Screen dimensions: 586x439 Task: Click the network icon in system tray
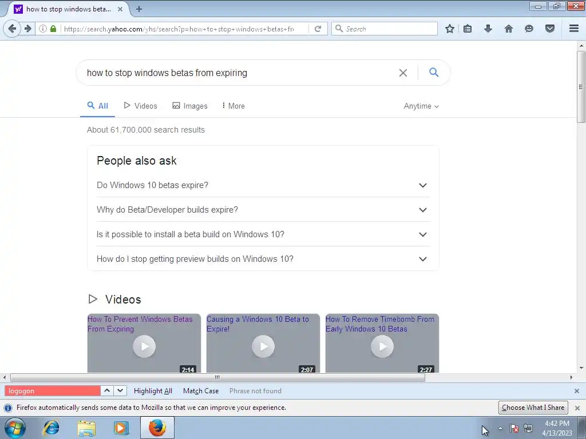tap(528, 428)
